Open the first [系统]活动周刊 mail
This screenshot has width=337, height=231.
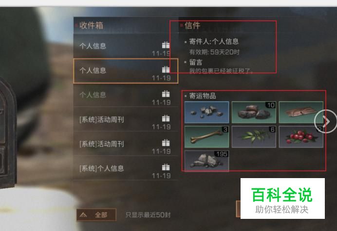point(126,119)
